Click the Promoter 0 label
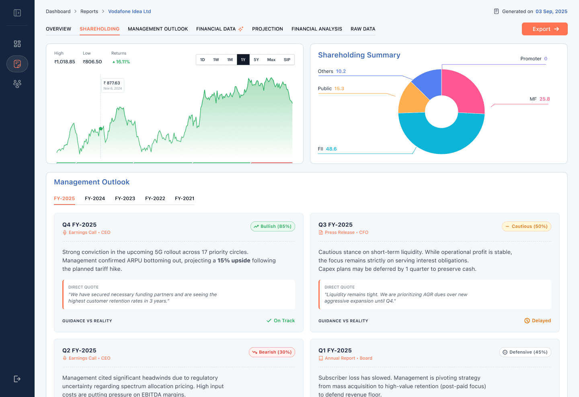Viewport: 579px width, 397px height. pos(534,59)
